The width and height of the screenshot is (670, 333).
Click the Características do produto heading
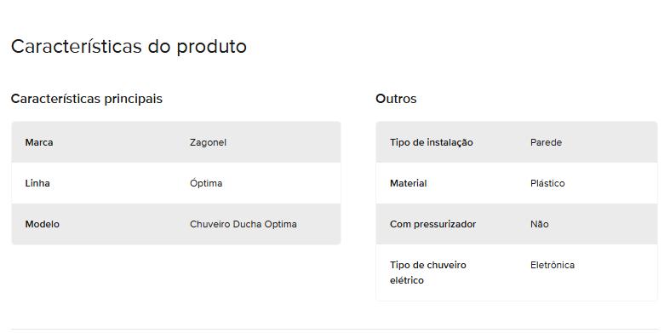tap(129, 46)
